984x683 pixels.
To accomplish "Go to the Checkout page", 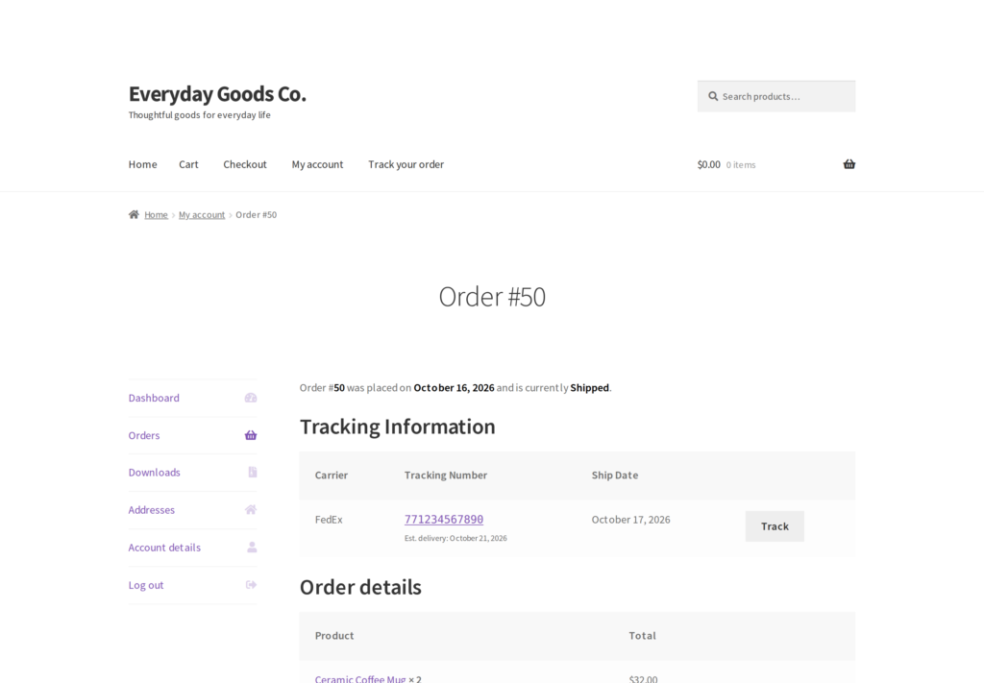I will tap(245, 164).
